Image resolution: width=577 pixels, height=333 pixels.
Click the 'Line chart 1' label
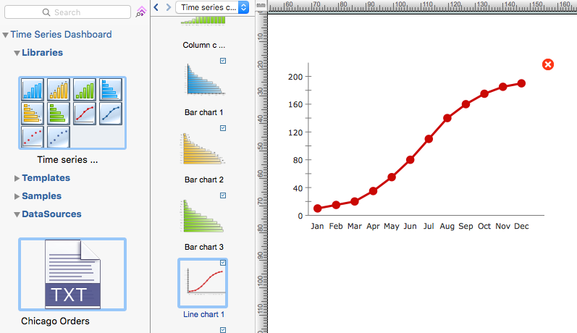coord(204,315)
